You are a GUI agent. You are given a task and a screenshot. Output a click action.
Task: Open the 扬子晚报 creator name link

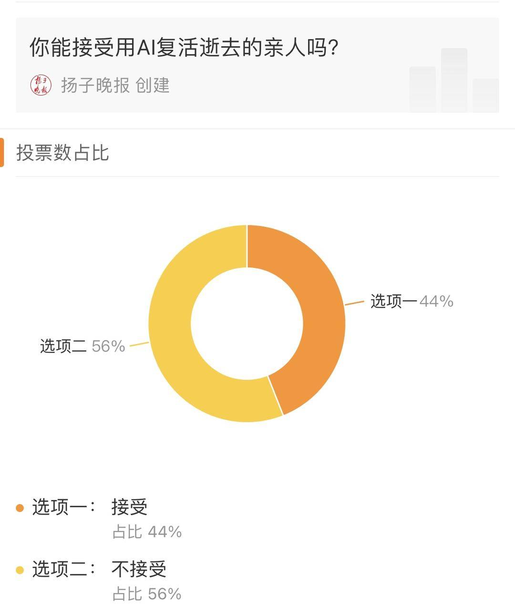coord(95,85)
